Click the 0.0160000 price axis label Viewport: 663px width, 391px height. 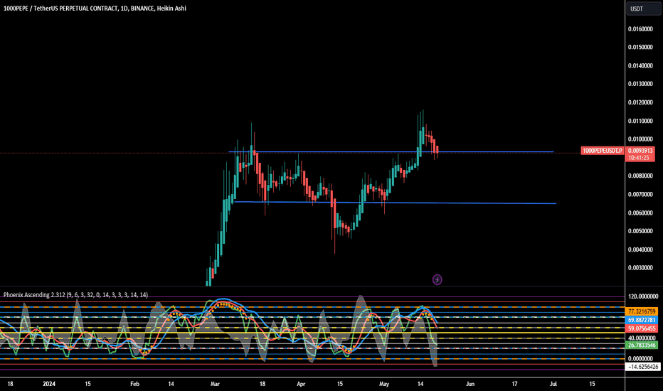click(x=640, y=29)
